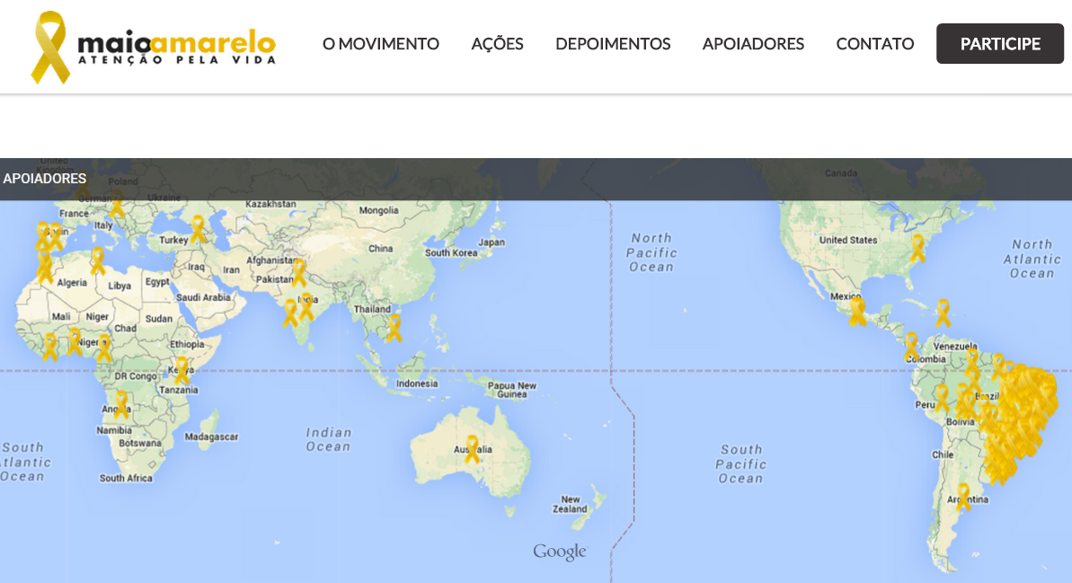Click the Google logo on the map
Image resolution: width=1072 pixels, height=583 pixels.
(560, 552)
